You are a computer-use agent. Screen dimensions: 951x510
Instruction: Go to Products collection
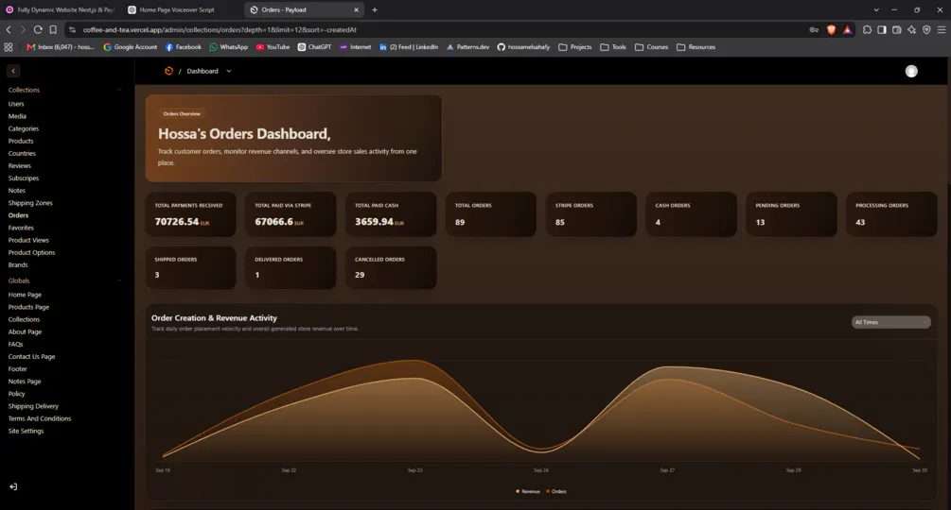[x=21, y=141]
